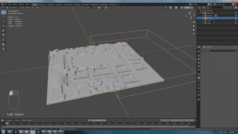Open the World properties tab icon
238x134 pixels.
(x=199, y=70)
